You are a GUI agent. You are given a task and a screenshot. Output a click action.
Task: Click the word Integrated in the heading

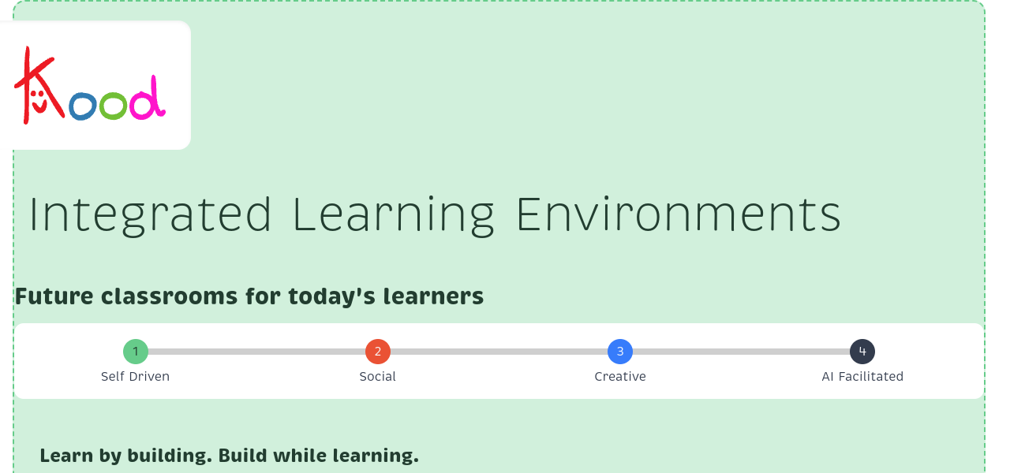pos(151,214)
